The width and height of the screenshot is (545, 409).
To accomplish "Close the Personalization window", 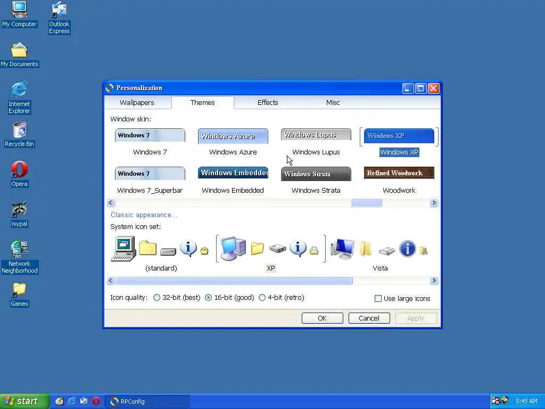I will pos(433,88).
